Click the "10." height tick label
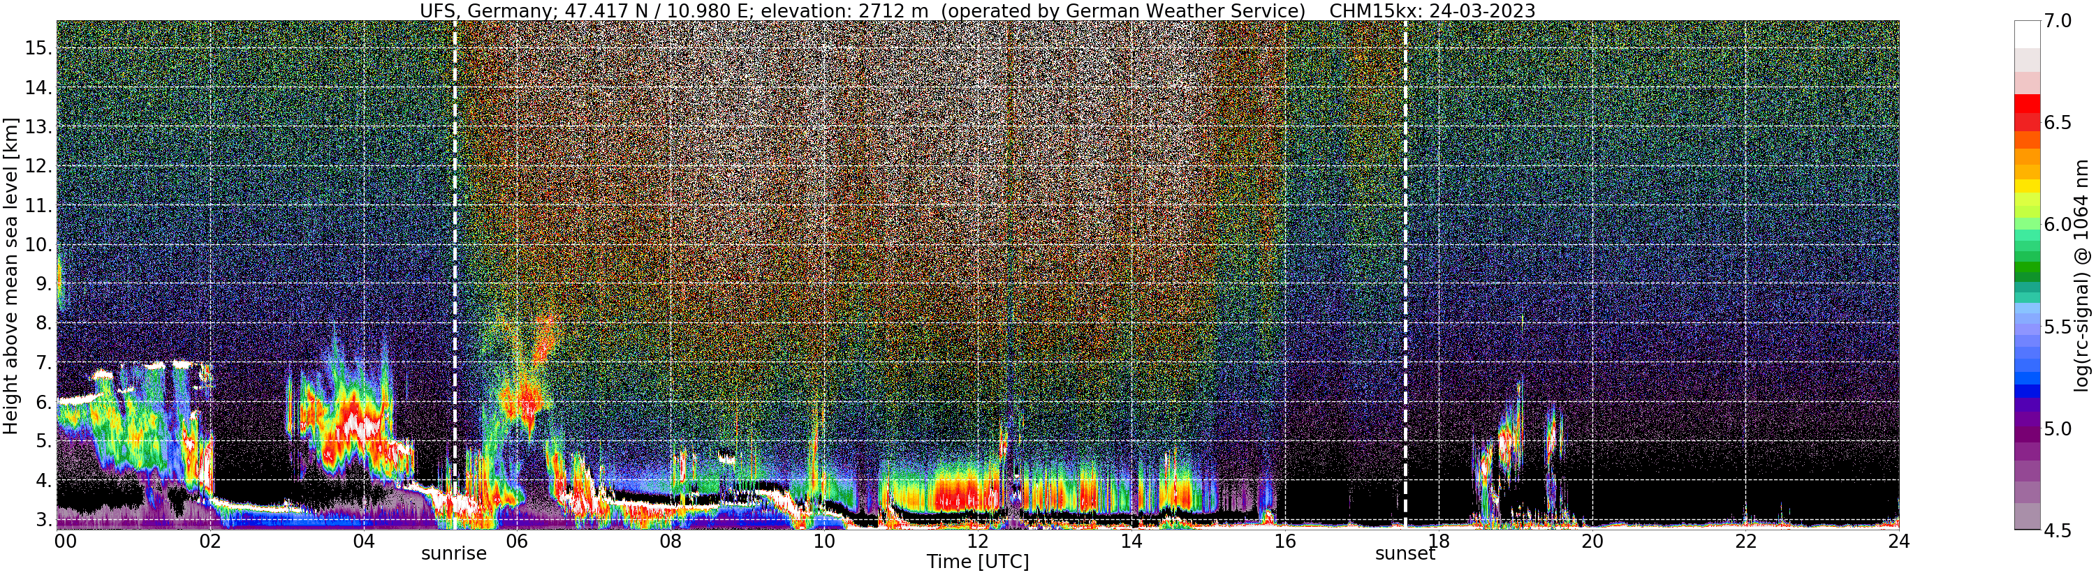 pos(38,245)
